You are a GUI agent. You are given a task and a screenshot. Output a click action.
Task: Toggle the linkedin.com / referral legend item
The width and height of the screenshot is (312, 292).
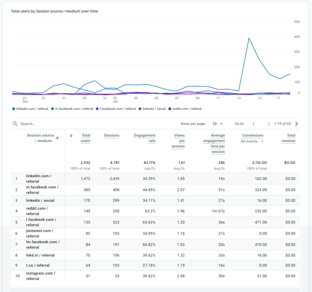pyautogui.click(x=30, y=109)
